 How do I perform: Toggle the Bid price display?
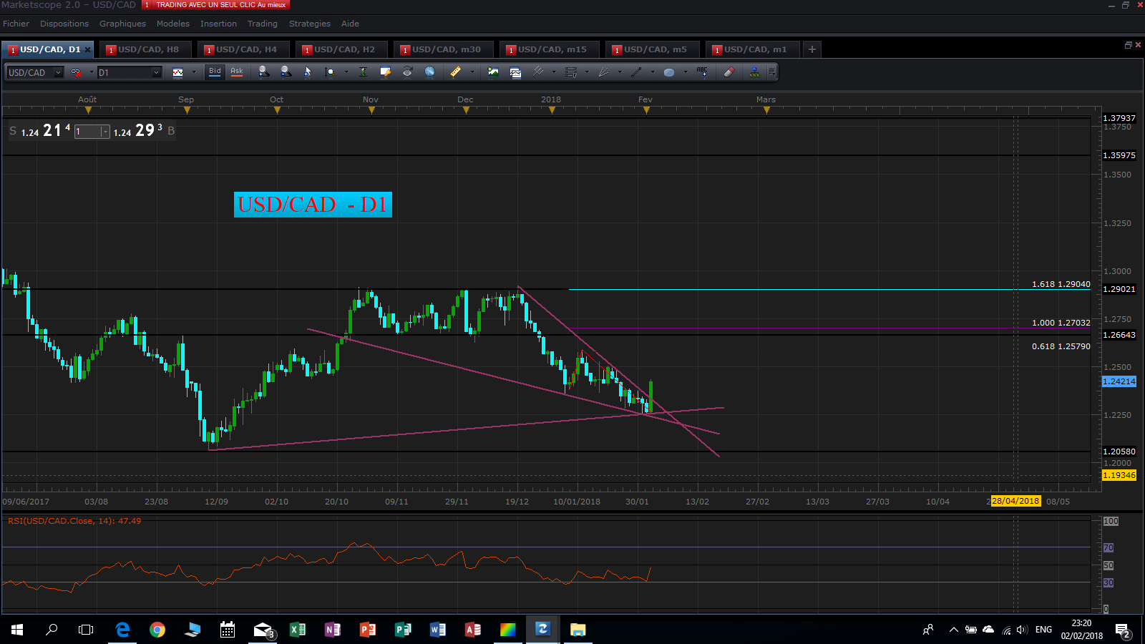pos(215,72)
